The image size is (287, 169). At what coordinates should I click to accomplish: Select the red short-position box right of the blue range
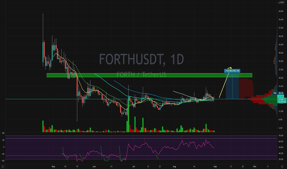tap(246, 88)
